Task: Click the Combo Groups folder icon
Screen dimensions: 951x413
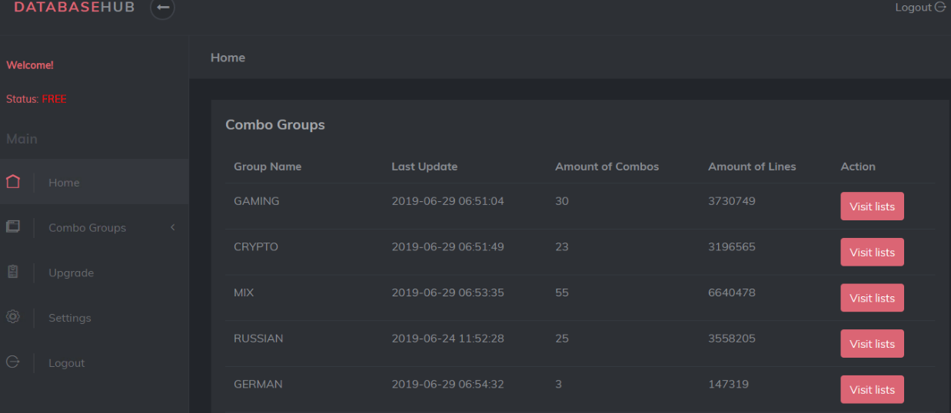Action: 12,226
